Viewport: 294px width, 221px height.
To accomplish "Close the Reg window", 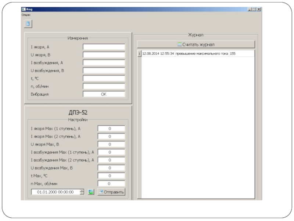I will click(x=259, y=9).
